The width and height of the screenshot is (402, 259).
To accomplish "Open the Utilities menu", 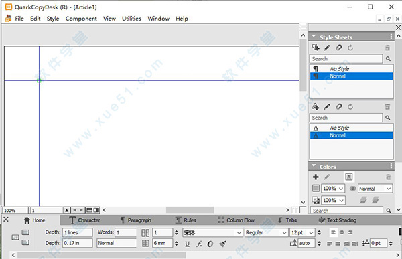I will click(x=131, y=19).
